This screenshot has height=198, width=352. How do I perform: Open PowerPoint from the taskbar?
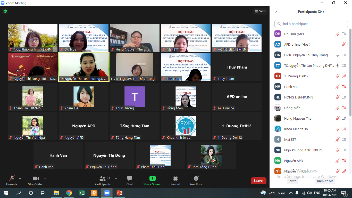[x=119, y=193]
